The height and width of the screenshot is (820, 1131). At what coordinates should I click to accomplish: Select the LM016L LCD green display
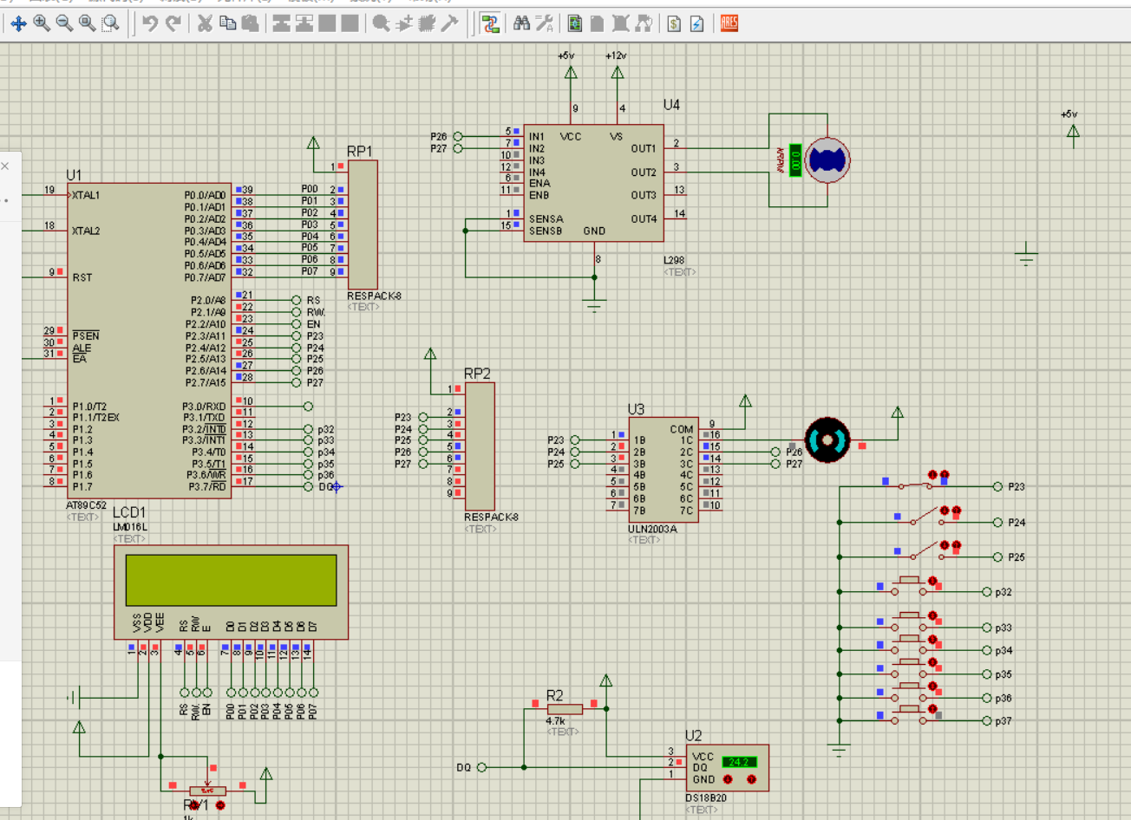click(x=232, y=580)
